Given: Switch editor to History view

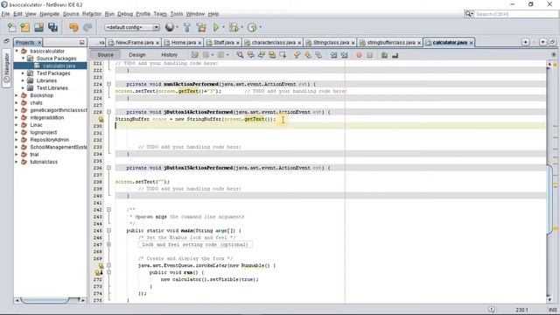Looking at the screenshot, I should point(169,54).
